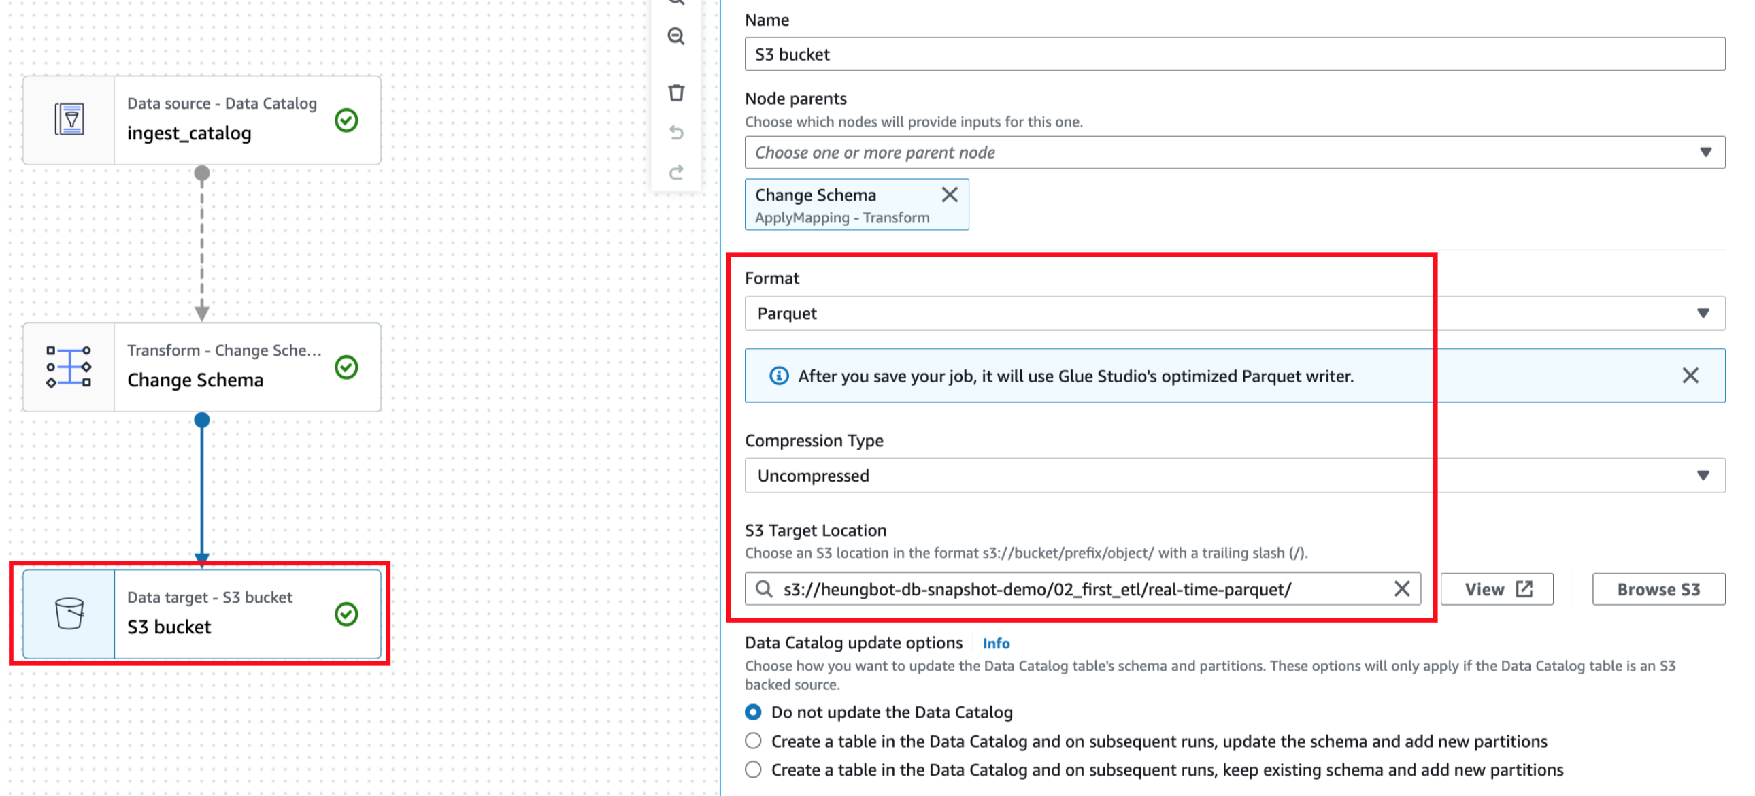Click the trash delete node icon
The width and height of the screenshot is (1755, 796).
(x=676, y=92)
